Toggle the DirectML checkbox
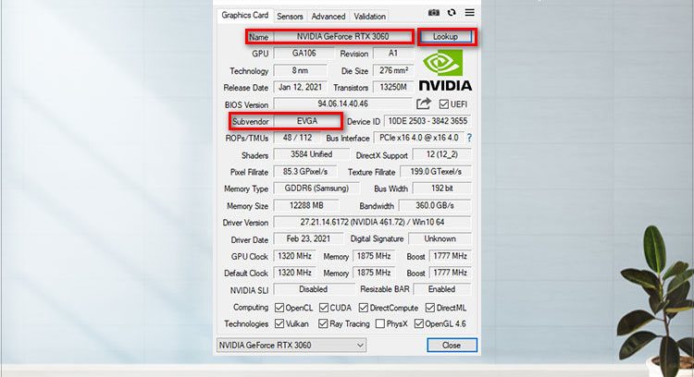Image resolution: width=694 pixels, height=377 pixels. click(429, 307)
